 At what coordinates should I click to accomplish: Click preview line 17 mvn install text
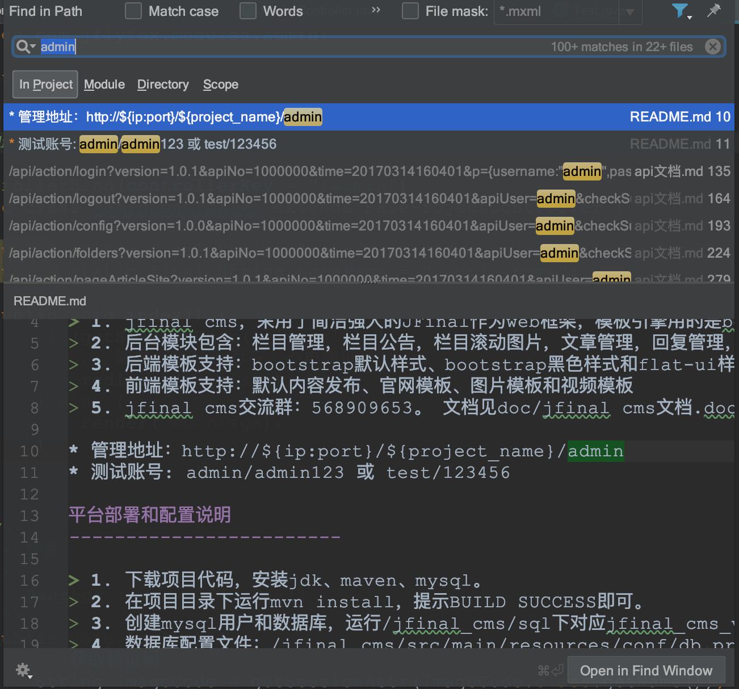(358, 602)
